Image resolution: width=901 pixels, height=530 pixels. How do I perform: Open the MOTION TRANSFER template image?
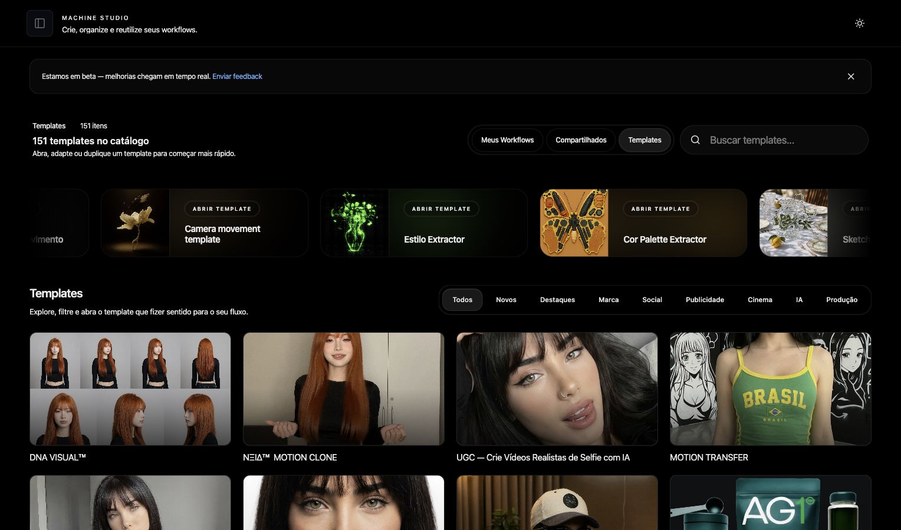tap(771, 389)
